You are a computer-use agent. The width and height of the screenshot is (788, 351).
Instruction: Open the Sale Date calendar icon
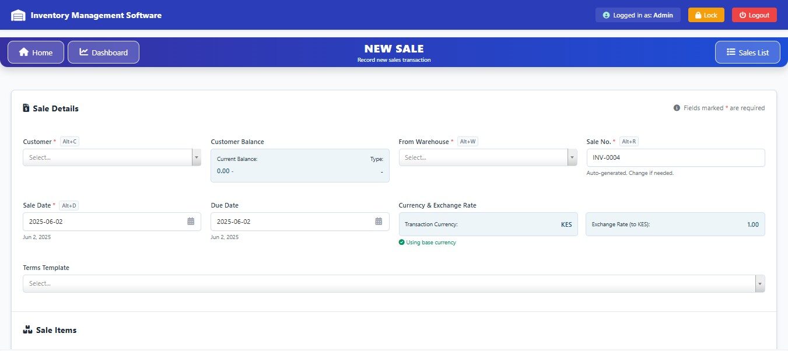tap(191, 222)
